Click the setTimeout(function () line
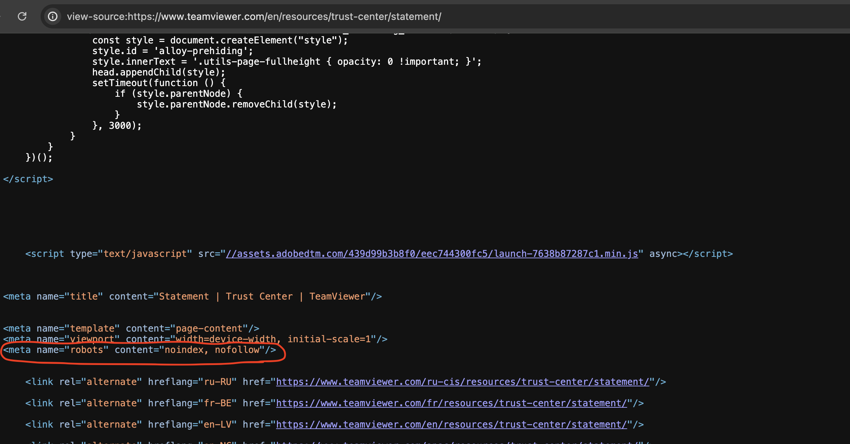Viewport: 850px width, 444px height. 159,83
